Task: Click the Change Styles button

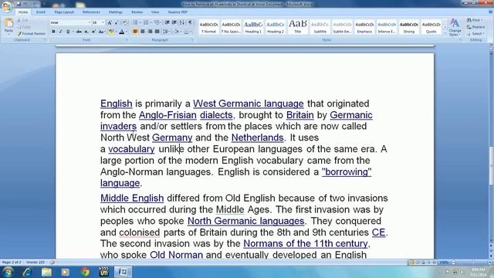Action: 455,28
